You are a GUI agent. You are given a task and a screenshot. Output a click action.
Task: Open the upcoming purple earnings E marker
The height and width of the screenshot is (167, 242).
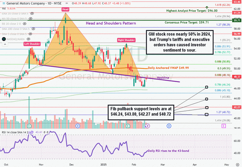point(223,126)
